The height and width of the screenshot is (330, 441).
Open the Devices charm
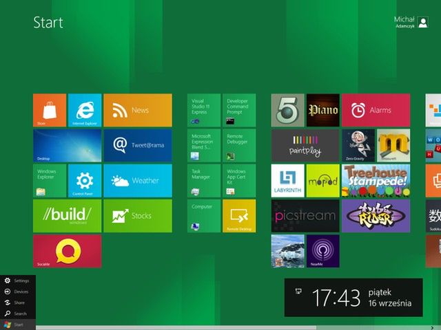[x=18, y=291]
